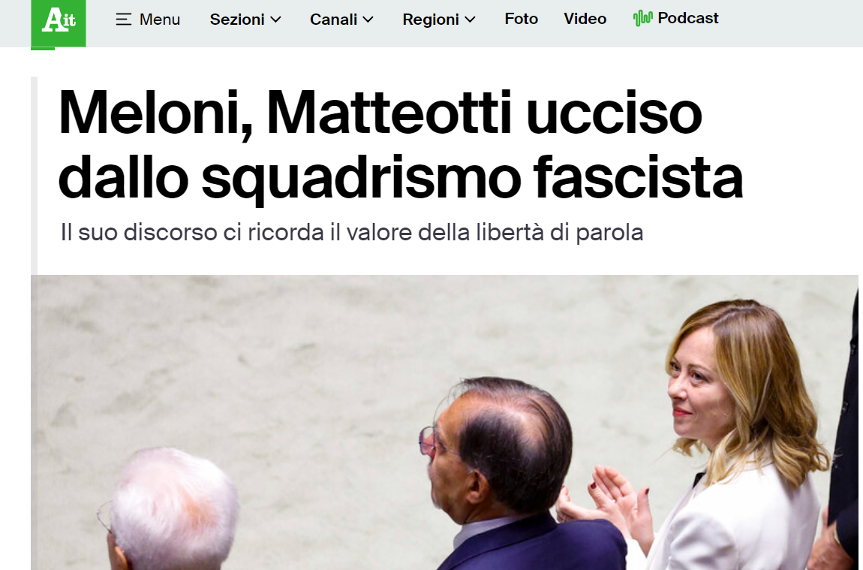Screen dimensions: 863x570
Task: Click headline line dallo squadrismo fascista
Action: [401, 177]
